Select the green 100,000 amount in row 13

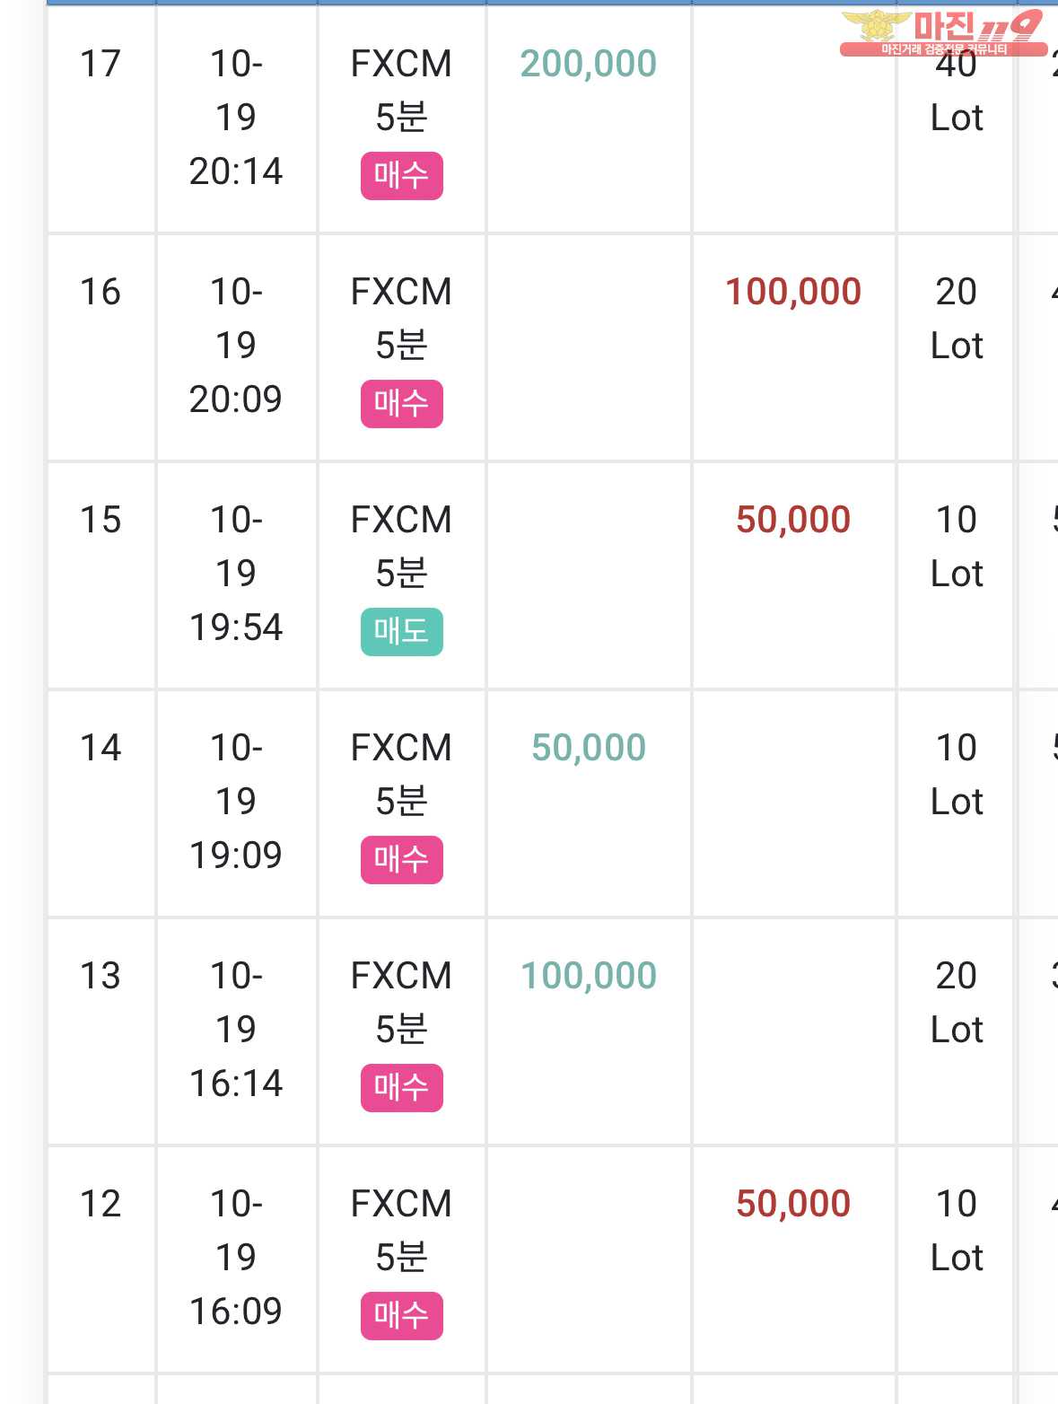click(589, 977)
